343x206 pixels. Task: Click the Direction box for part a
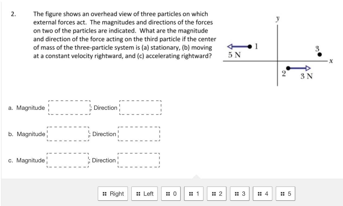tap(140, 108)
